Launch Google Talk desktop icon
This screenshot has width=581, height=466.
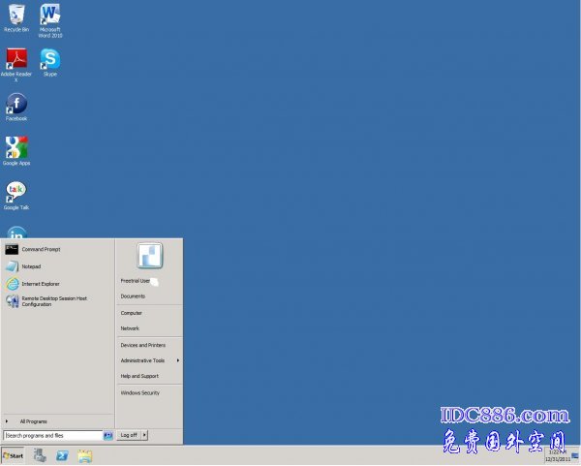coord(15,192)
